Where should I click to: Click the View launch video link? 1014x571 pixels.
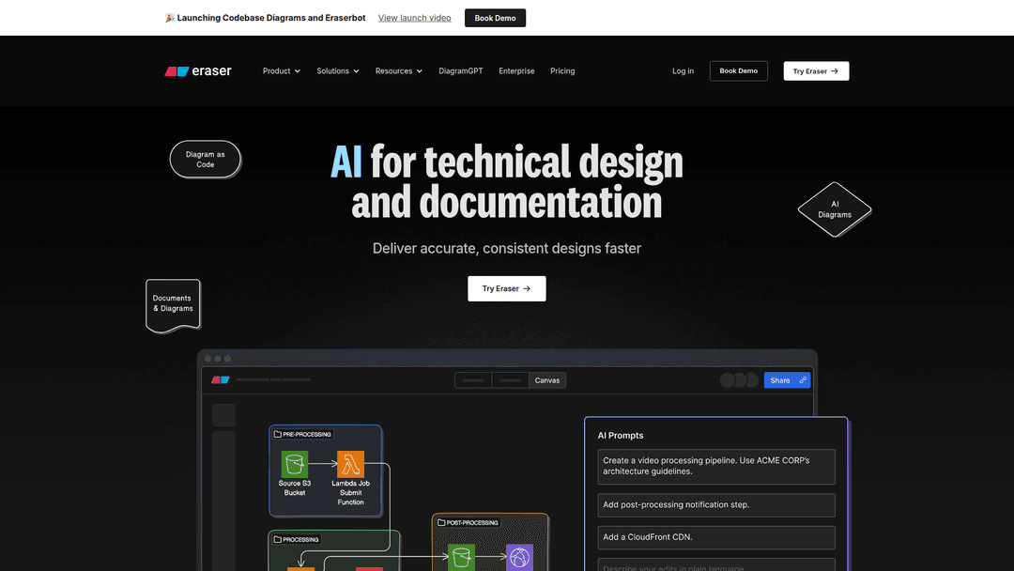point(414,18)
